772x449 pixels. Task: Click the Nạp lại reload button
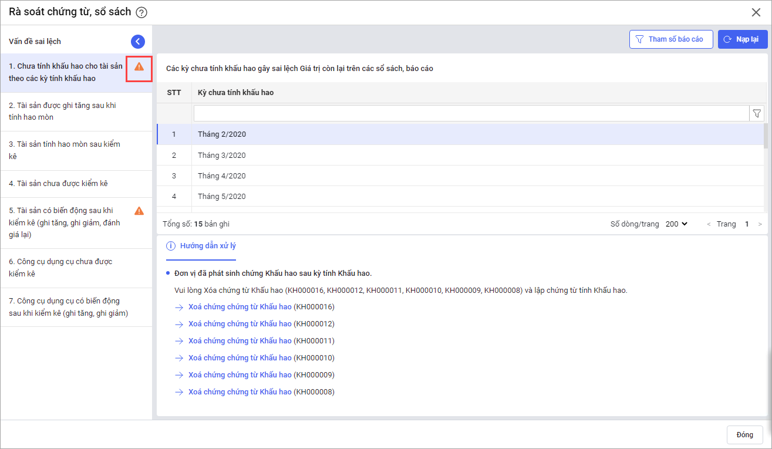(x=743, y=39)
